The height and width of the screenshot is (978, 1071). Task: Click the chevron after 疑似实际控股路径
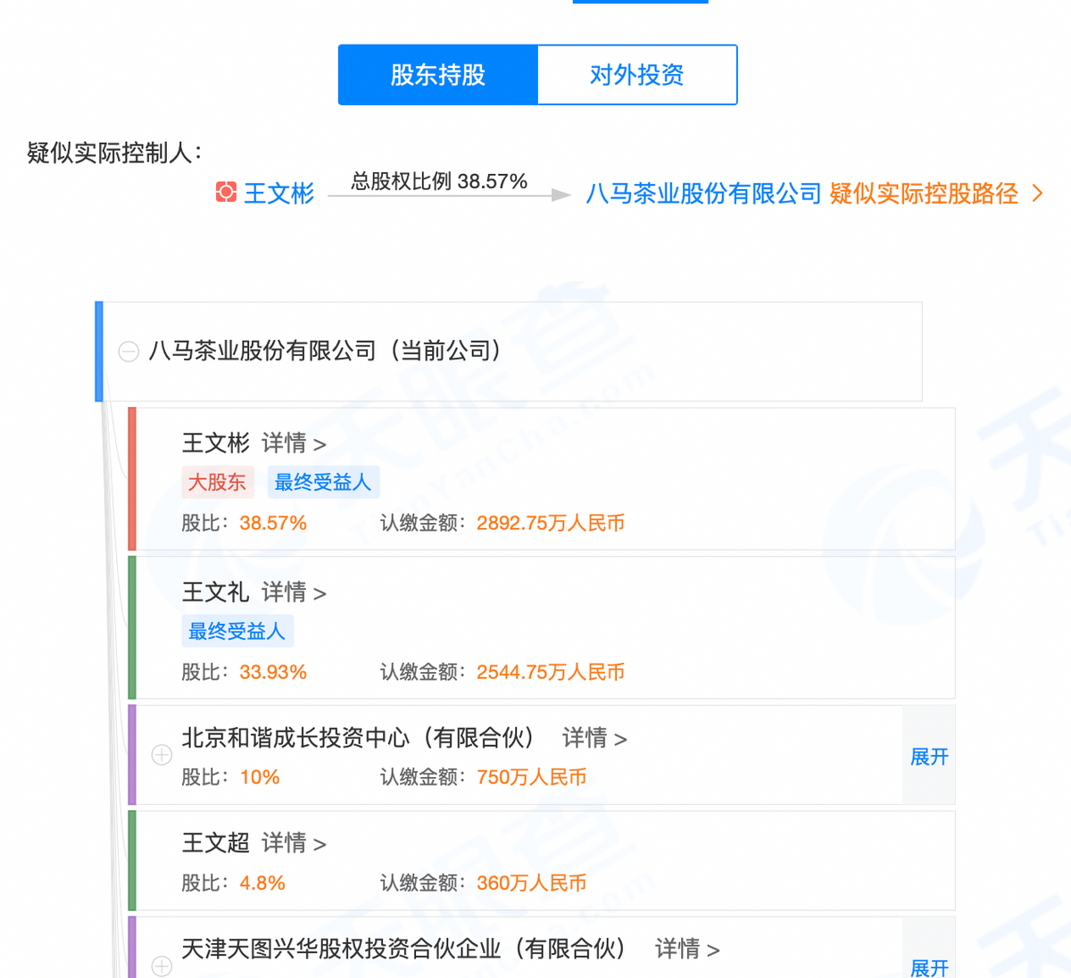click(x=1037, y=193)
